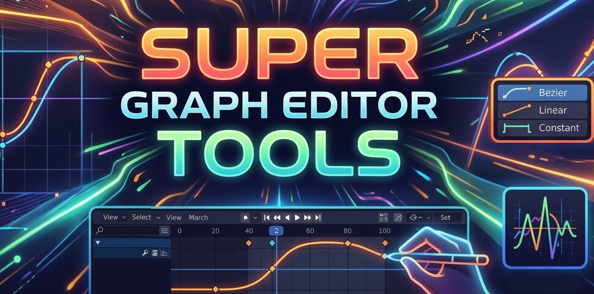Open the View menu beside March
Screen dimensions: 594x294
click(174, 218)
